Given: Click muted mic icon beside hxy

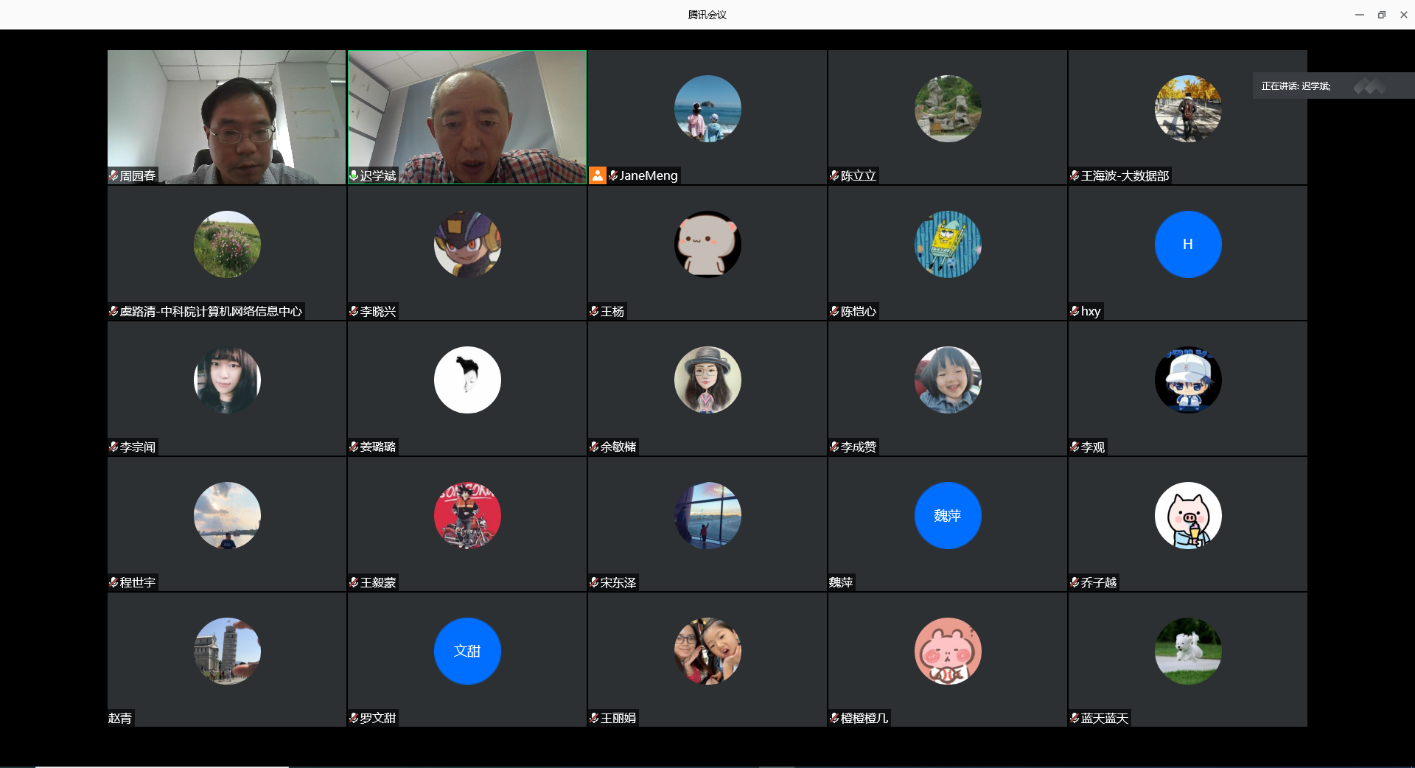Looking at the screenshot, I should (x=1075, y=311).
